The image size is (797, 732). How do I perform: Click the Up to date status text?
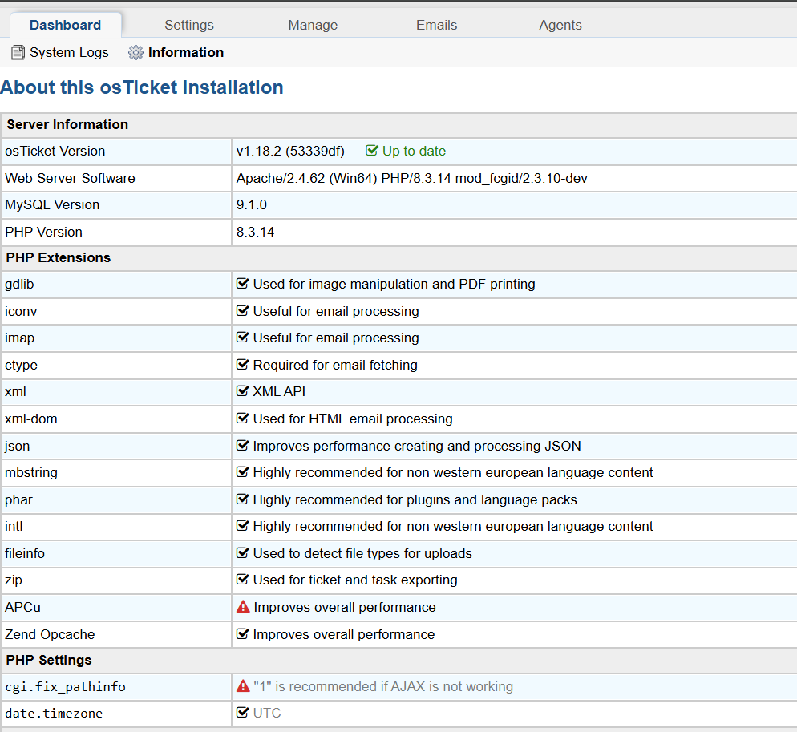[414, 151]
